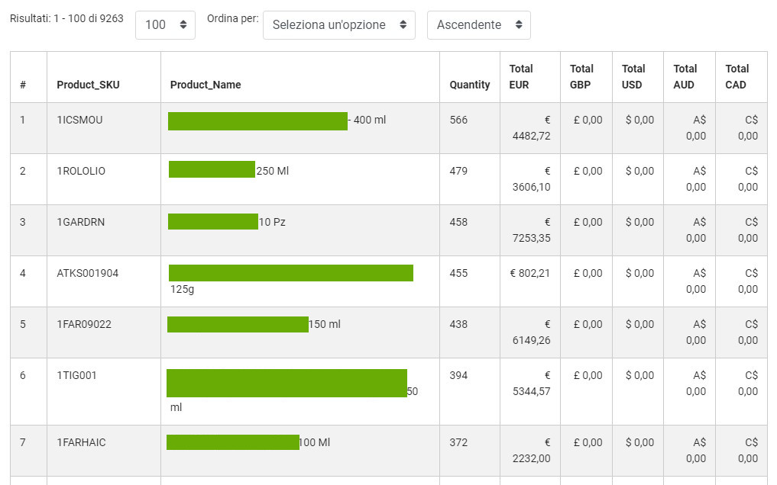Select the Total USD column header
The image size is (777, 485).
633,76
